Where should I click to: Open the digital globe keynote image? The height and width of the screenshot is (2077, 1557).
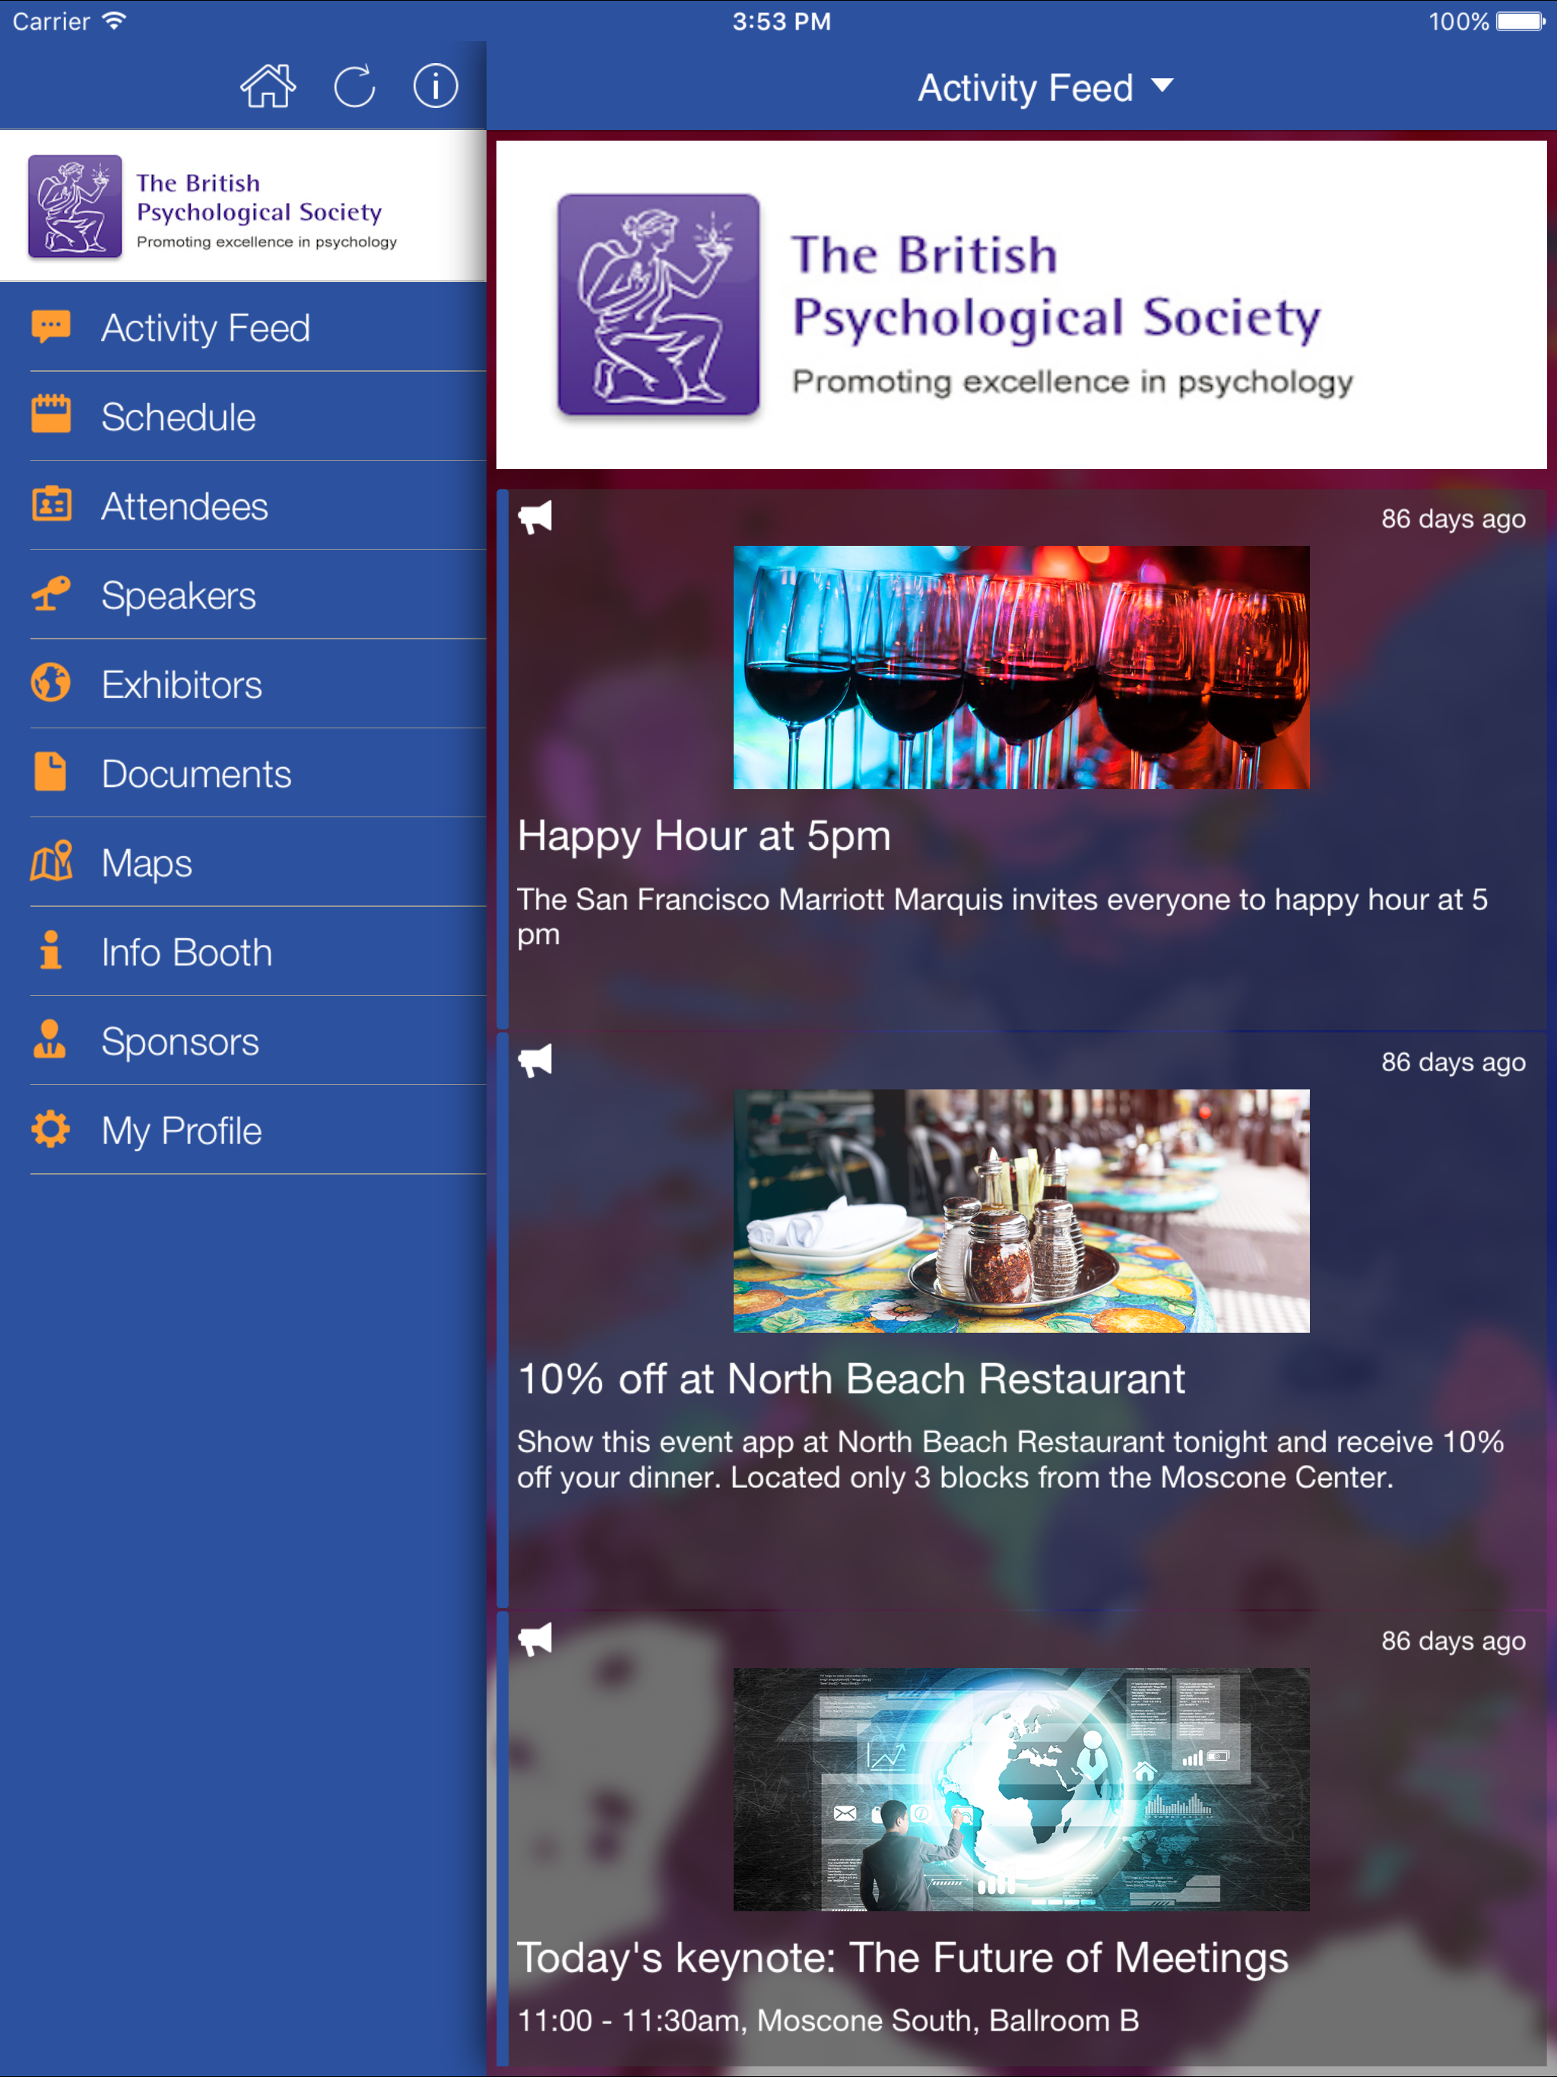[x=1021, y=1789]
